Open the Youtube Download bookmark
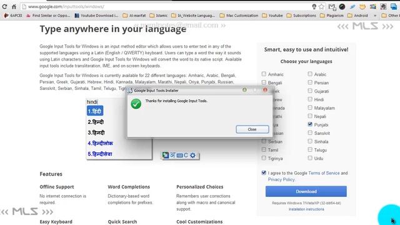The width and height of the screenshot is (400, 225). 96,16
